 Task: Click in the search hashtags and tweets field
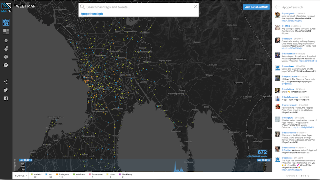coord(139,7)
